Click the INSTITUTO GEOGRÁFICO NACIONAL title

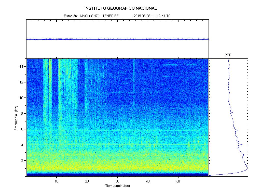tap(120, 8)
